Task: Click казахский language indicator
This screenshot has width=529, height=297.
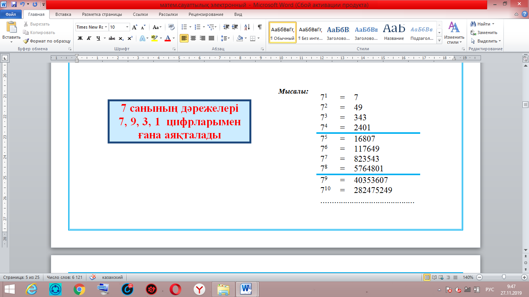Action: coord(112,277)
